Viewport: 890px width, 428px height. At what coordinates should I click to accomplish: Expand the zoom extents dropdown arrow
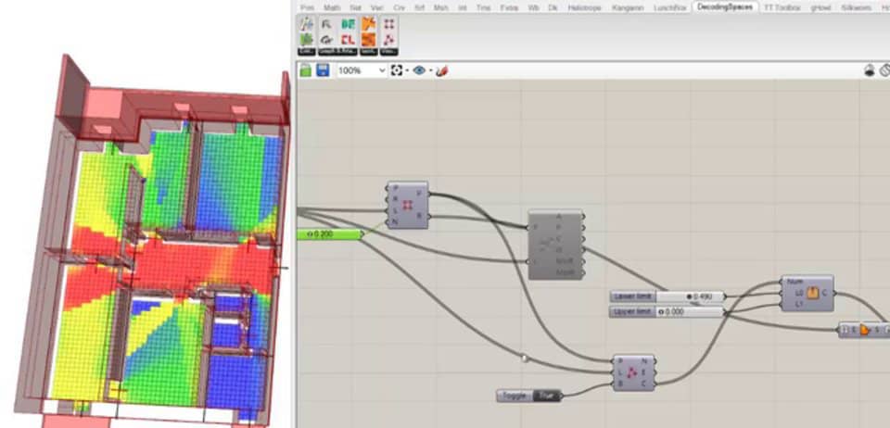click(407, 70)
